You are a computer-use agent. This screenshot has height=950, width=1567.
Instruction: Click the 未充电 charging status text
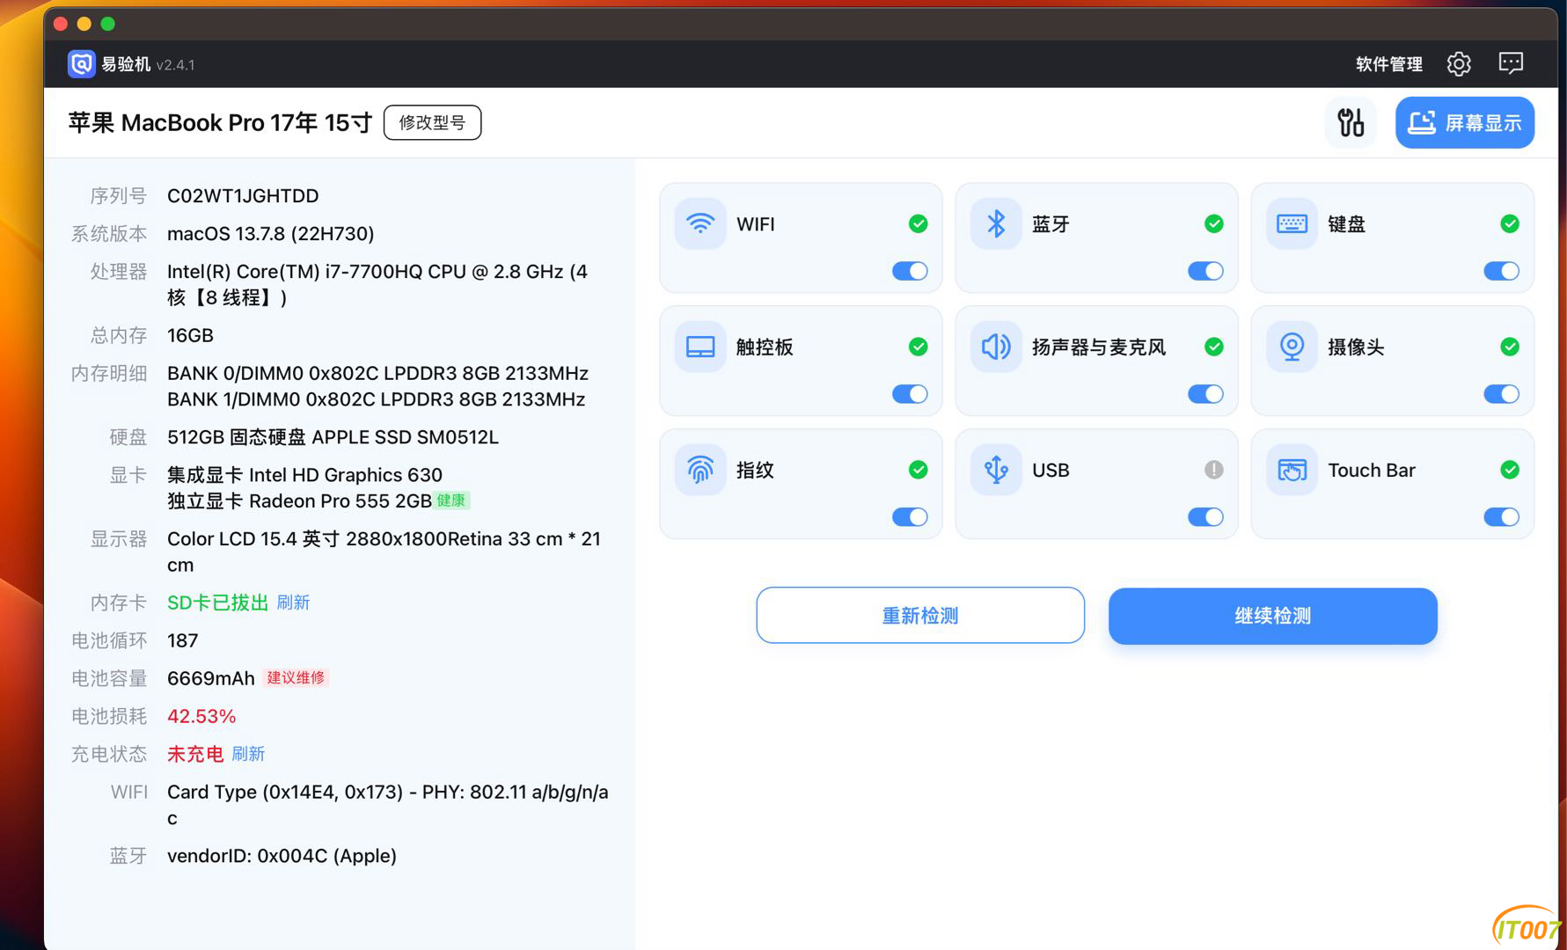195,754
